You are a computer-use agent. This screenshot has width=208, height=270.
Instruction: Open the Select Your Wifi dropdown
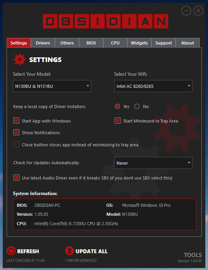coord(153,86)
